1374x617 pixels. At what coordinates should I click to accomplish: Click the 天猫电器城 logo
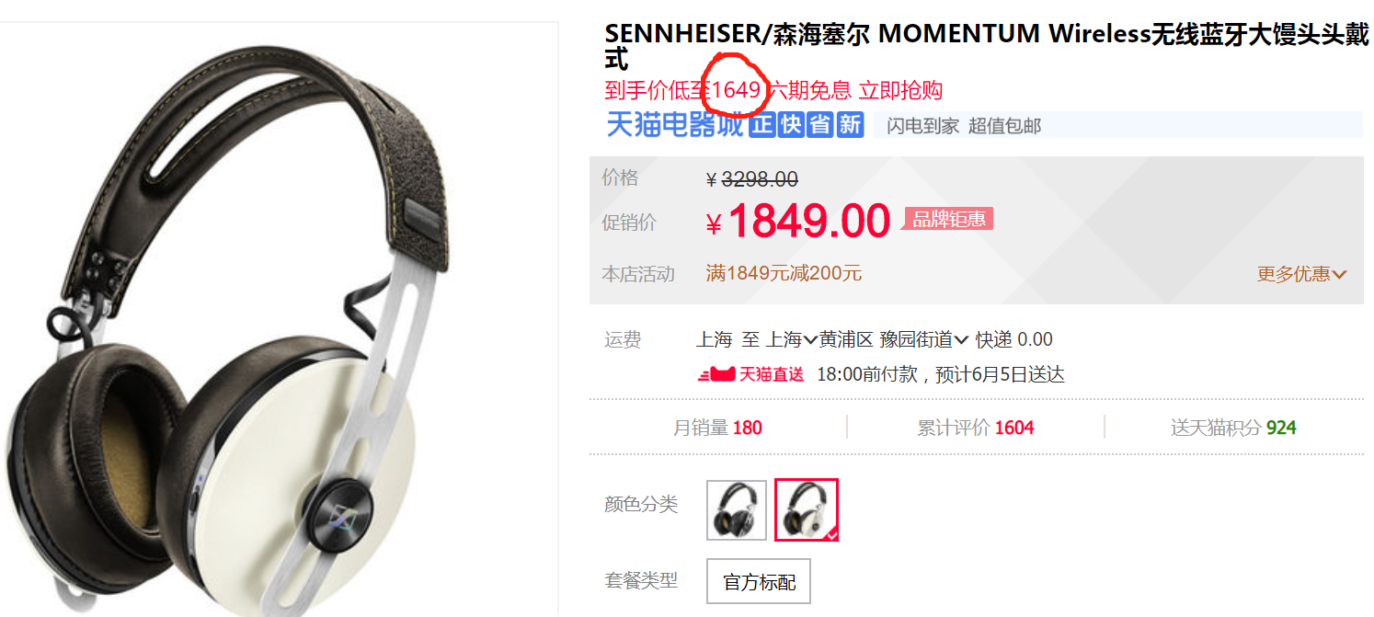pos(674,125)
